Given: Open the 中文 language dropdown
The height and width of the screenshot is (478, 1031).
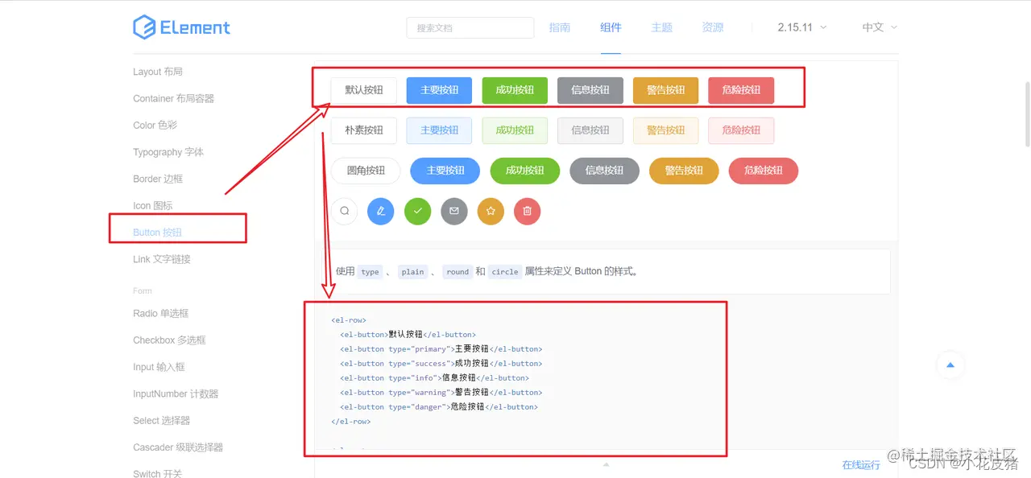Looking at the screenshot, I should pyautogui.click(x=880, y=27).
